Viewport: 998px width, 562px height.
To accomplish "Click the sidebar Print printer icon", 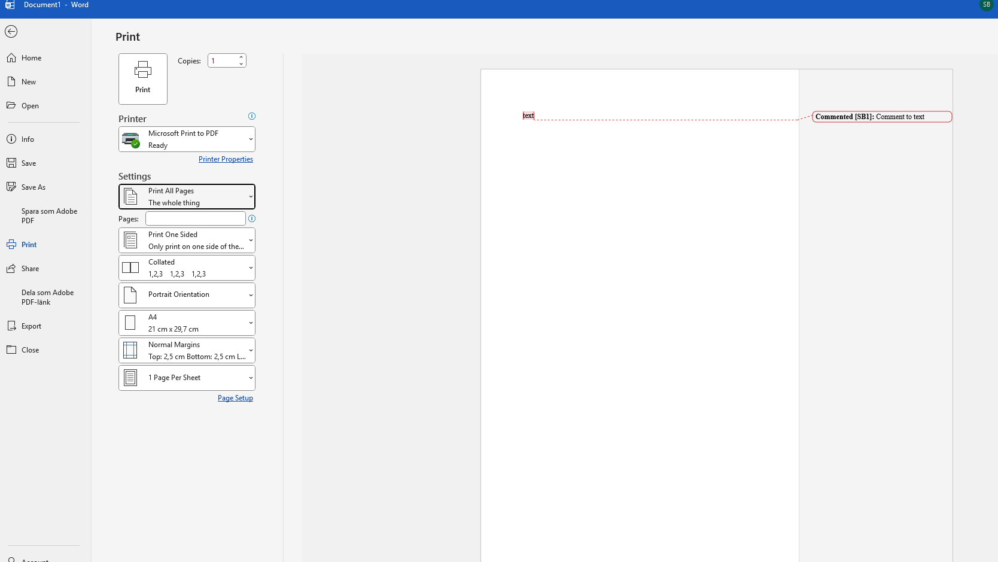I will coord(11,244).
